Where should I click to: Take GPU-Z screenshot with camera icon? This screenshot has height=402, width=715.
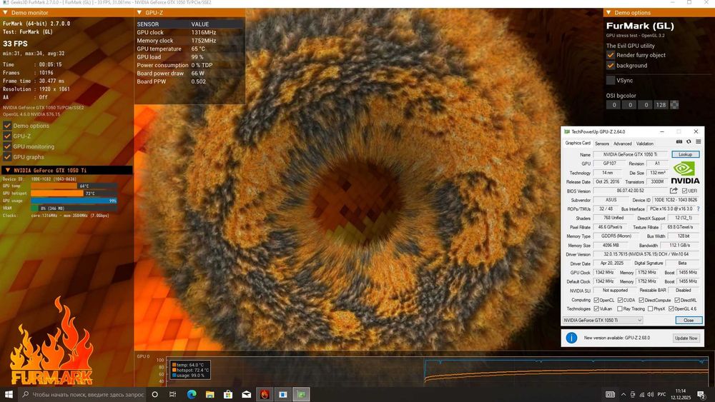(x=679, y=142)
